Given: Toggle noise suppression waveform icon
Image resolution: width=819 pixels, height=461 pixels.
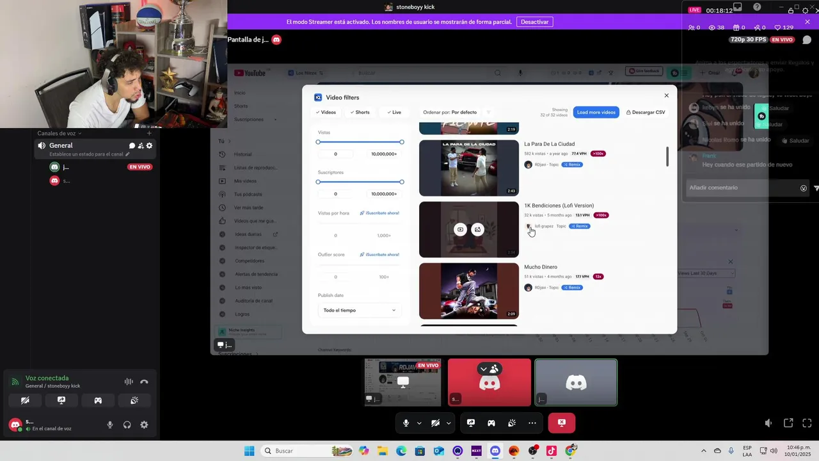Looking at the screenshot, I should (x=129, y=382).
